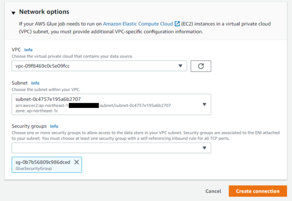Click the Subnet dropdown arrow
This screenshot has height=201, width=292.
pos(204,105)
